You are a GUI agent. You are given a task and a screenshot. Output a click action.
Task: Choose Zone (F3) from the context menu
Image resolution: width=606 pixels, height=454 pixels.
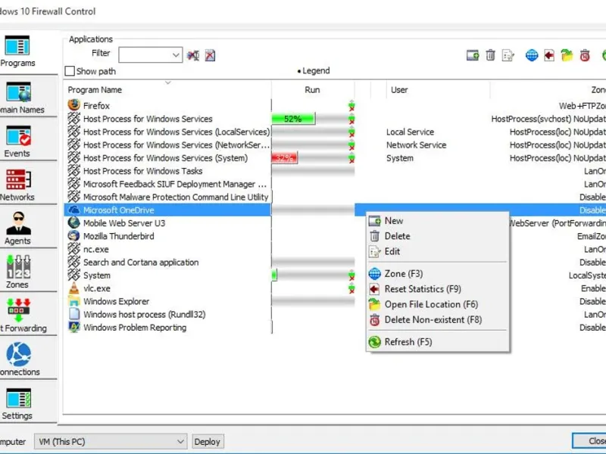tap(437, 273)
